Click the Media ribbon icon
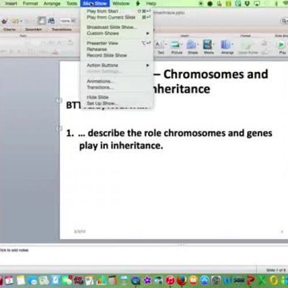The image size is (288, 288). click(x=208, y=44)
